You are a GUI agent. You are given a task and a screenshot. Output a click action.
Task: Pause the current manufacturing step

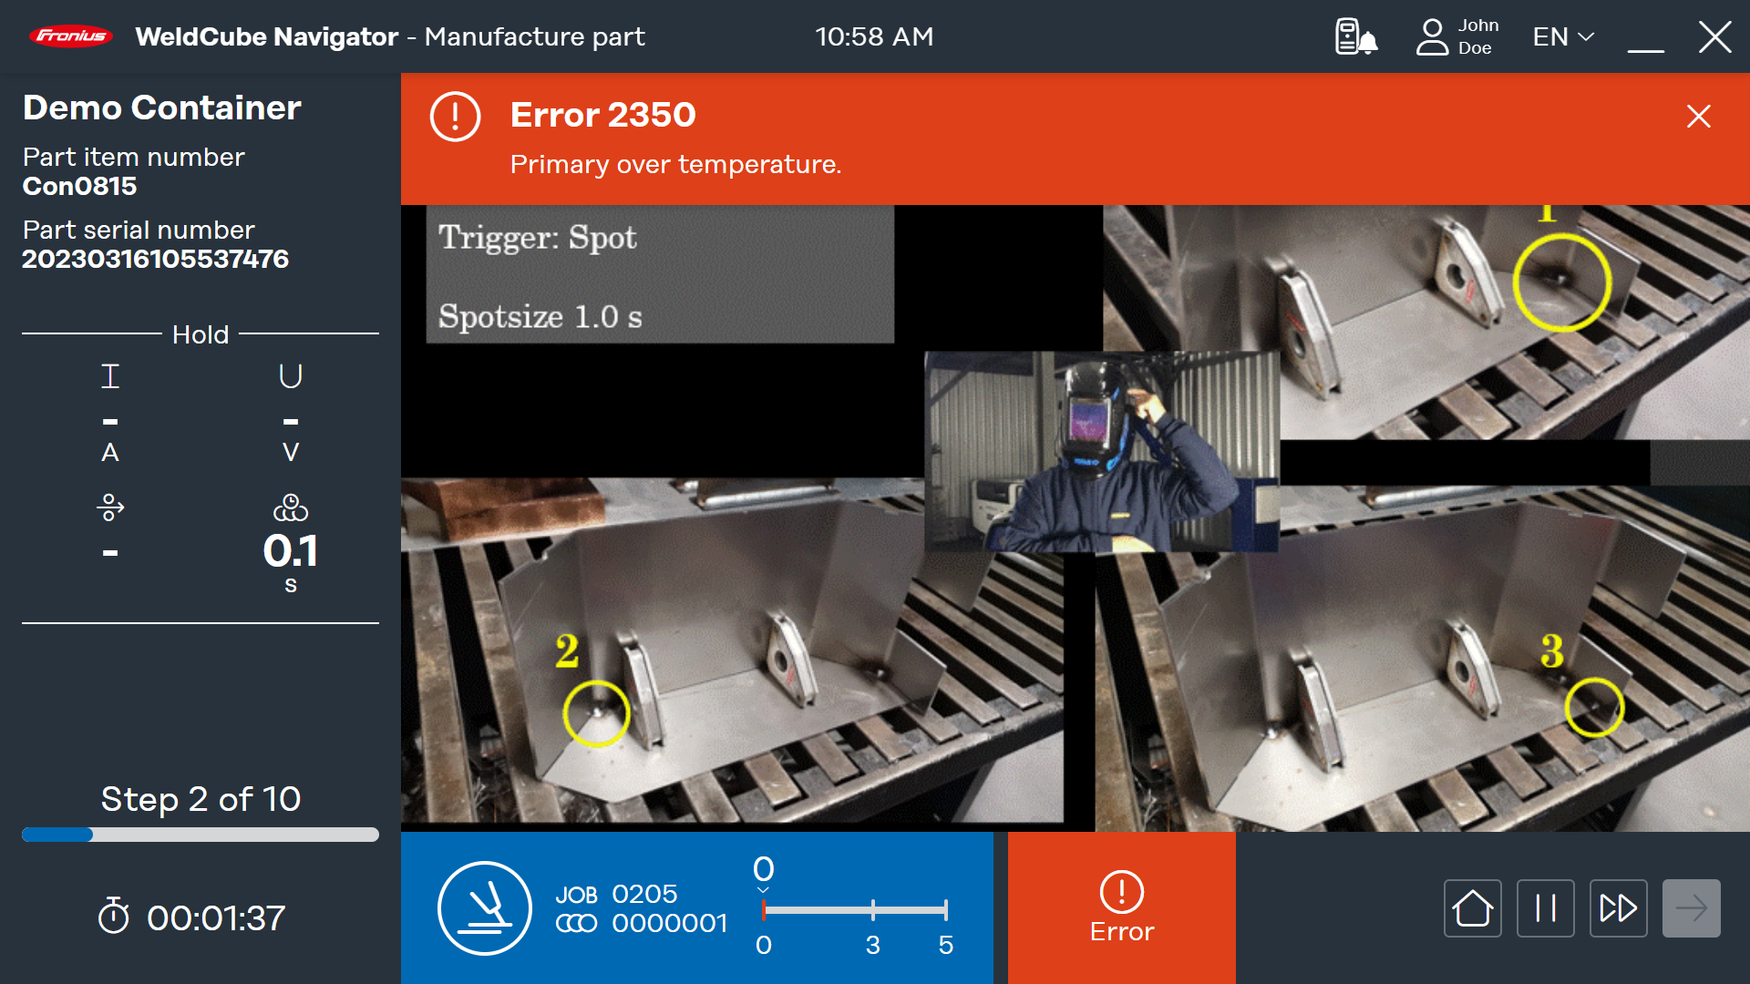click(x=1545, y=908)
